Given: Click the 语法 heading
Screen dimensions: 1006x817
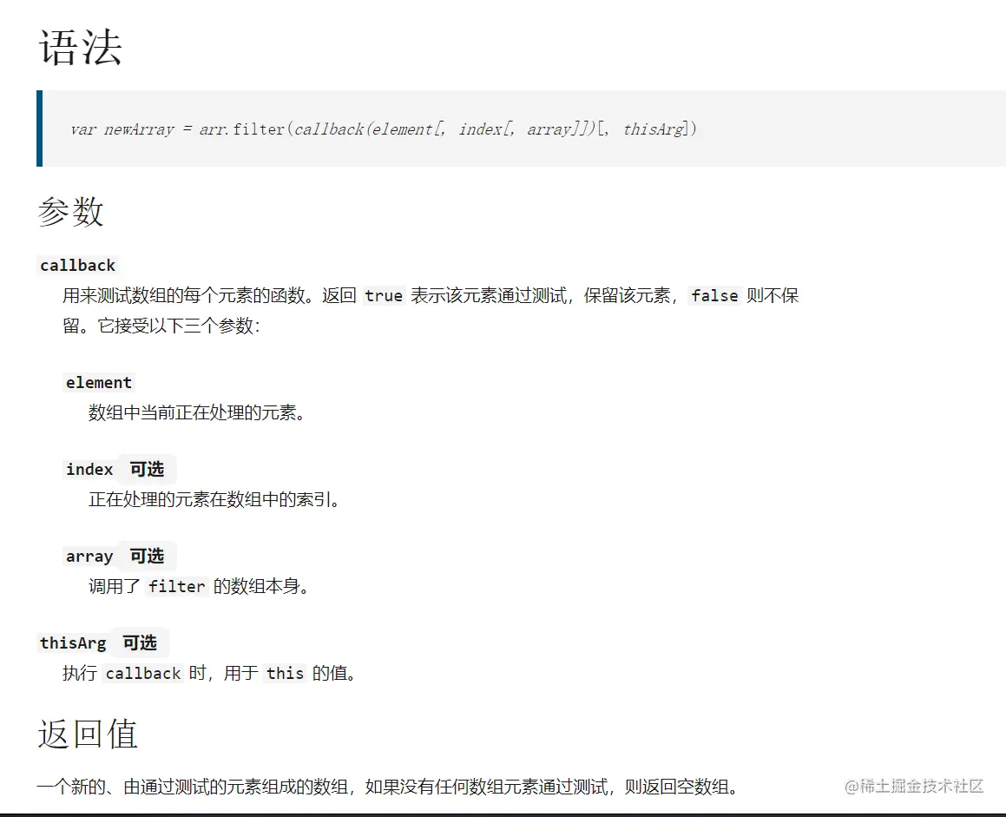Looking at the screenshot, I should 80,47.
